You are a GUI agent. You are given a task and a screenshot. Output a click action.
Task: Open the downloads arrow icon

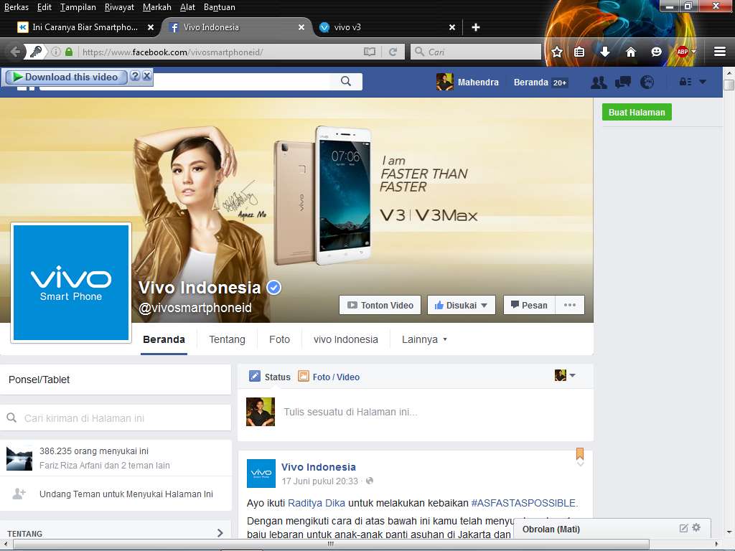pyautogui.click(x=605, y=52)
